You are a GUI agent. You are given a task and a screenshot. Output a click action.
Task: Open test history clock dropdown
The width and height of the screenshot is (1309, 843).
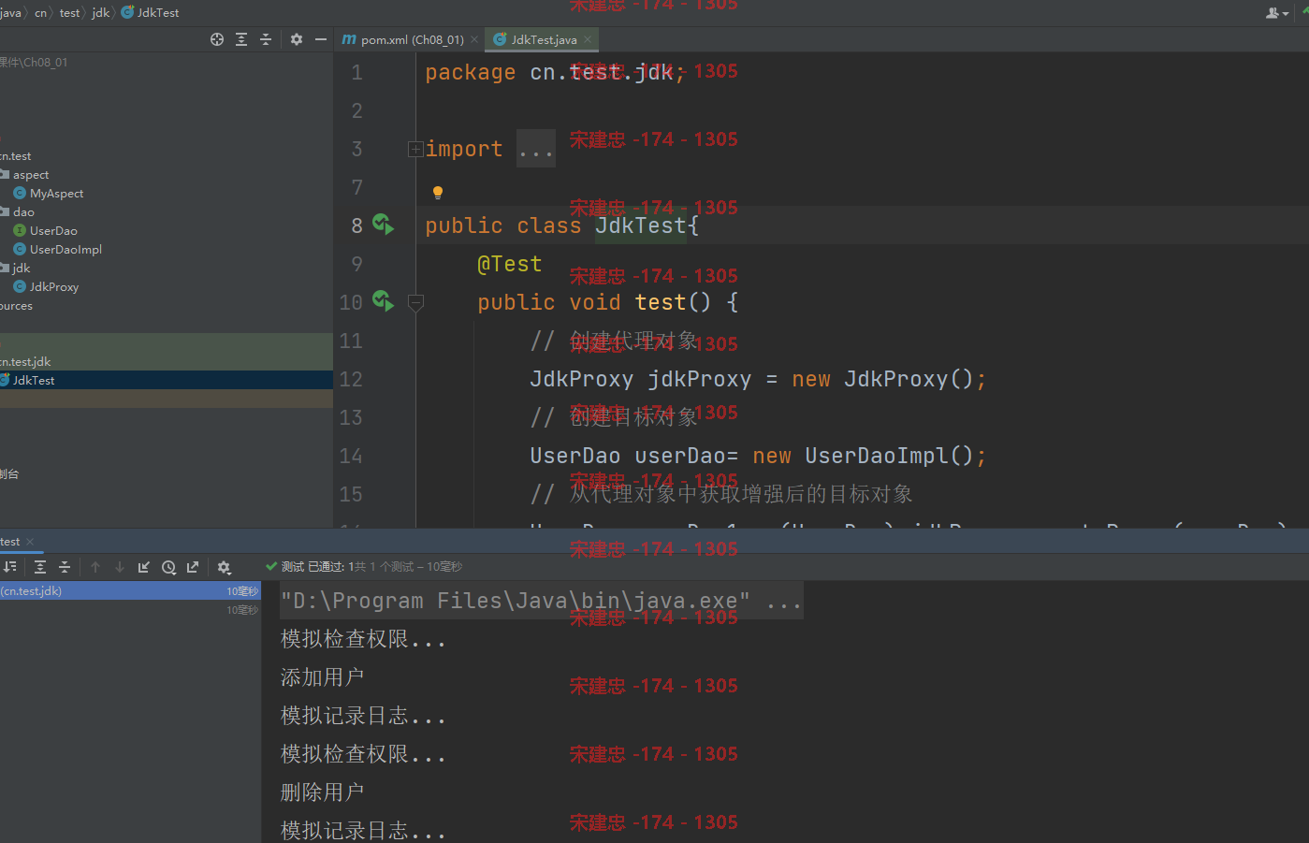click(169, 567)
